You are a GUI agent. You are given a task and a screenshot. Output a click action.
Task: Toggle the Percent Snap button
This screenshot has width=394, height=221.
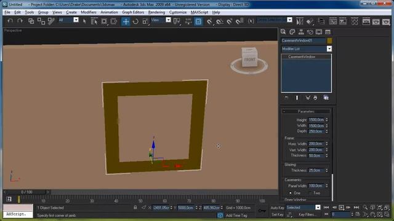230,21
